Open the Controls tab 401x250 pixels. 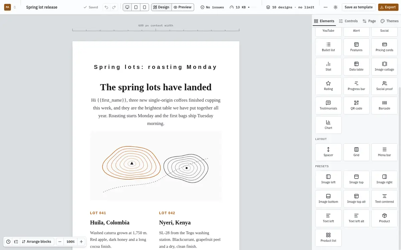[348, 21]
